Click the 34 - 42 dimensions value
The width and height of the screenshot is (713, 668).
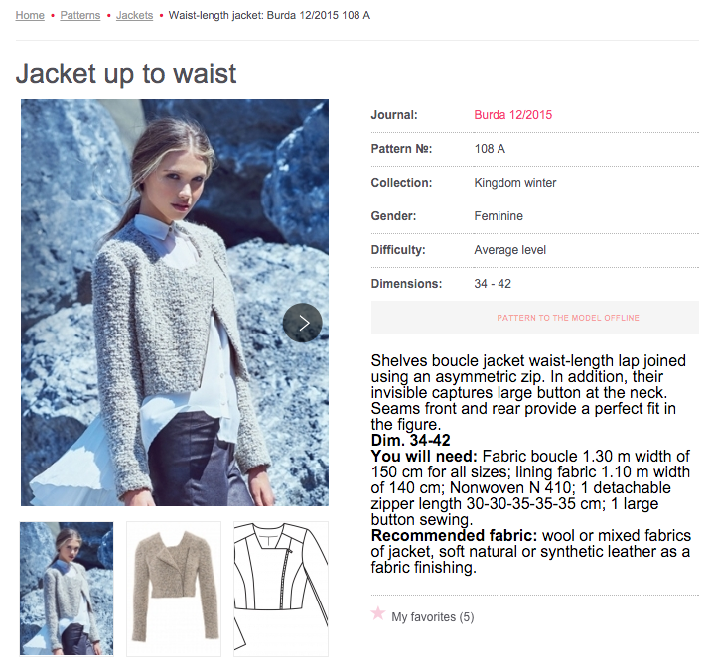pos(493,284)
